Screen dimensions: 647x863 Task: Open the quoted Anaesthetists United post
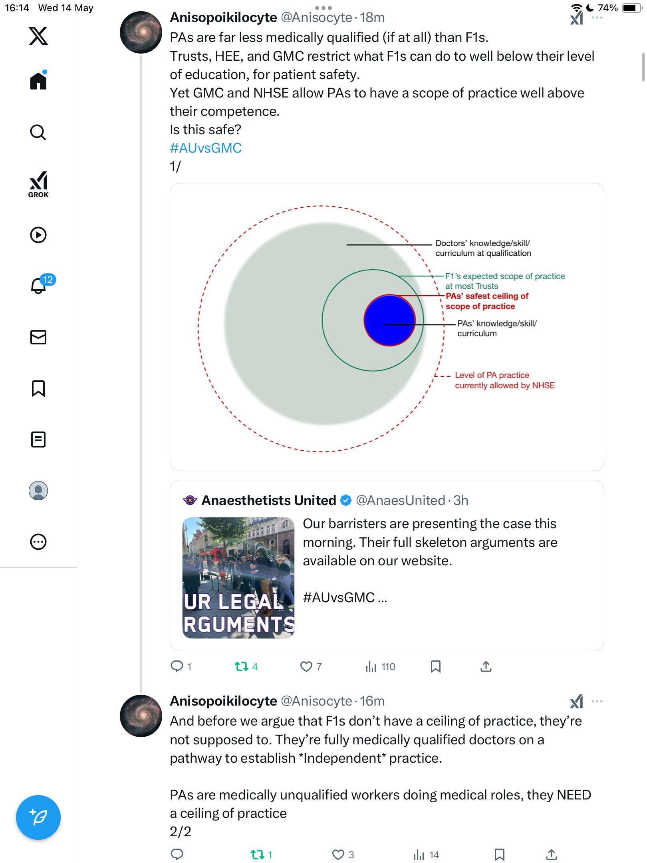[387, 565]
